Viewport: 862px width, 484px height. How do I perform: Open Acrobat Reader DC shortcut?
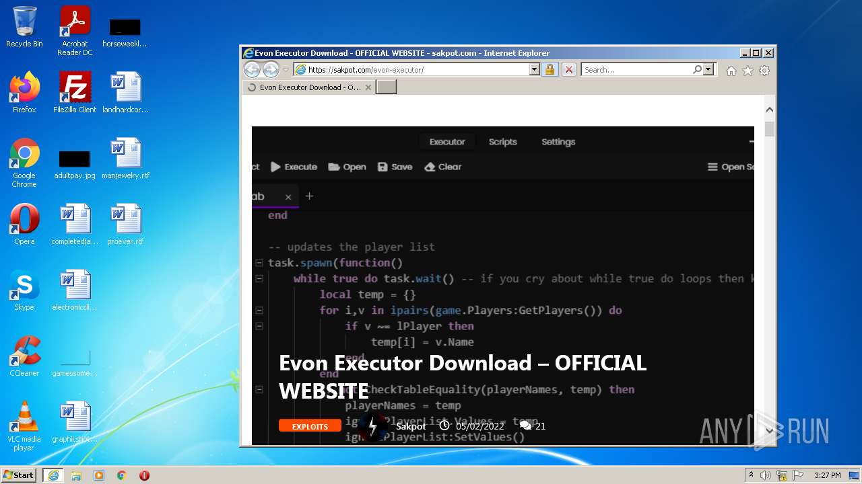tap(75, 31)
